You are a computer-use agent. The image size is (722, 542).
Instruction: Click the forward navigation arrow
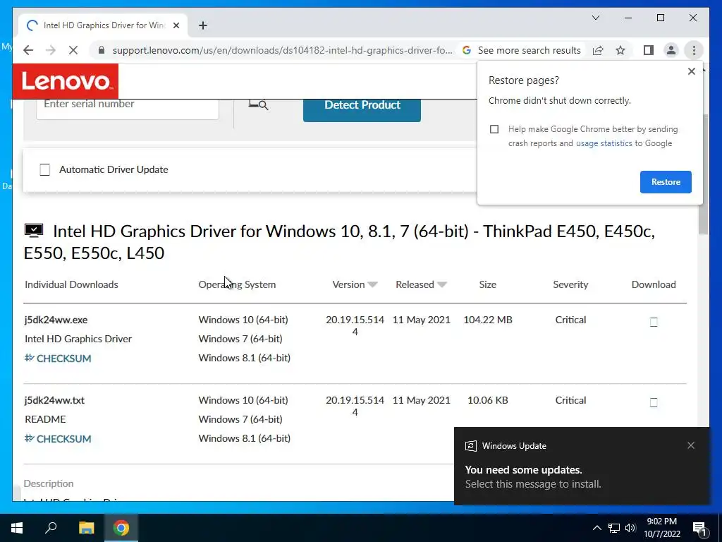click(x=50, y=50)
